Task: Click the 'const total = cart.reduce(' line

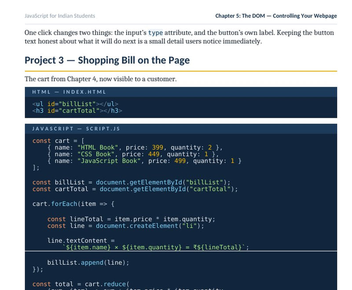Action: (81, 284)
